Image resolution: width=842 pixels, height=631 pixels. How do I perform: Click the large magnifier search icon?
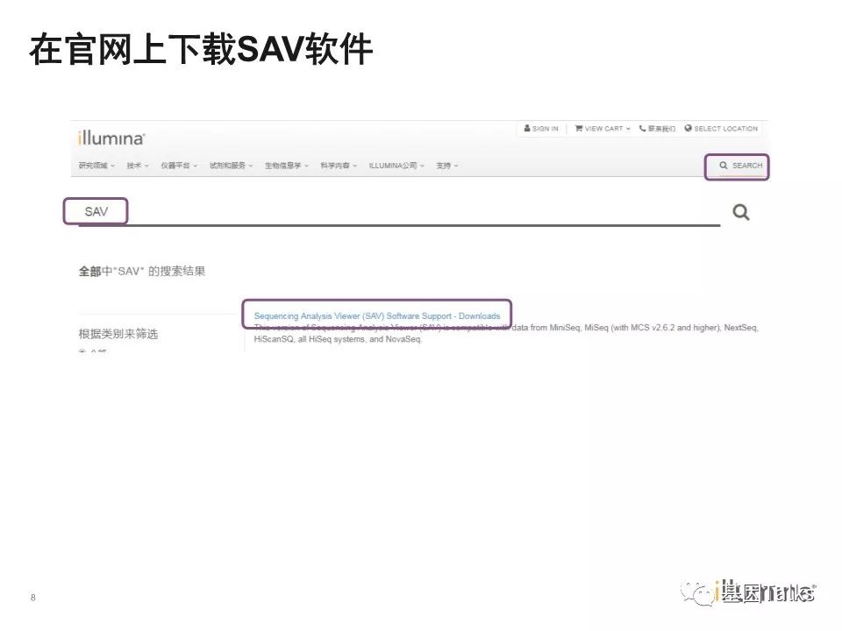coord(741,212)
